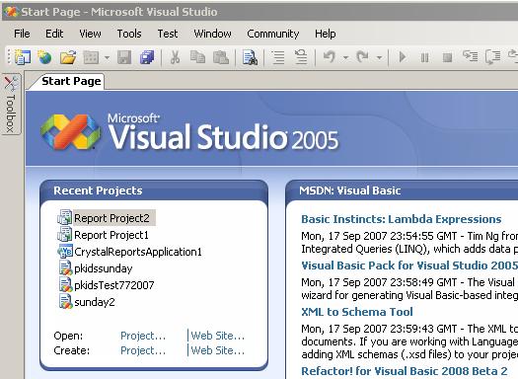Click the Visual Studio title bar icon
This screenshot has width=518, height=379.
pyautogui.click(x=11, y=12)
